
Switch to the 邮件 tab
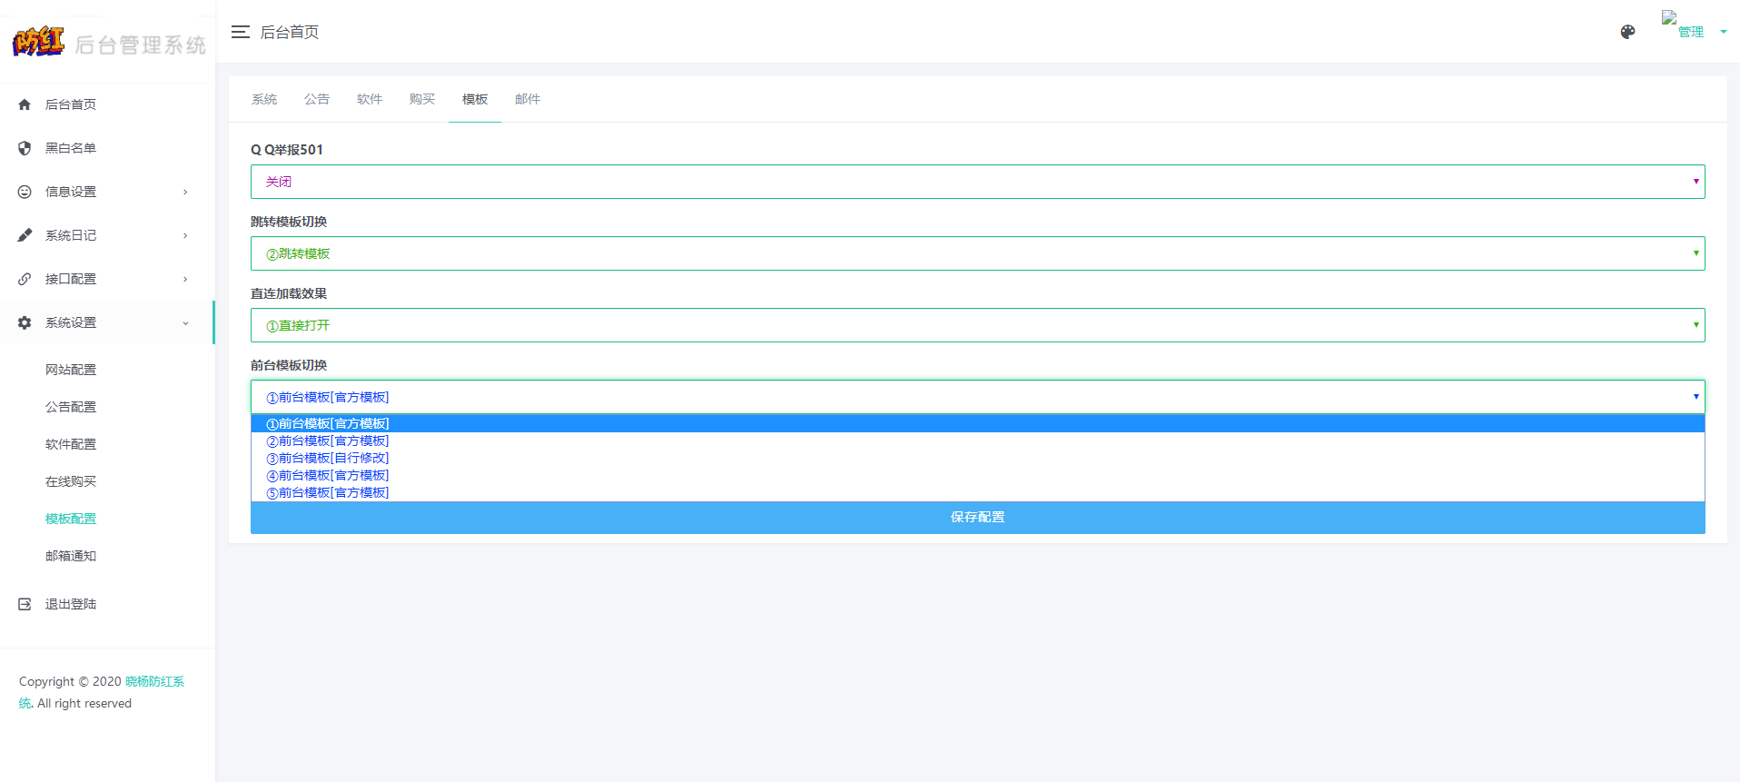[528, 99]
